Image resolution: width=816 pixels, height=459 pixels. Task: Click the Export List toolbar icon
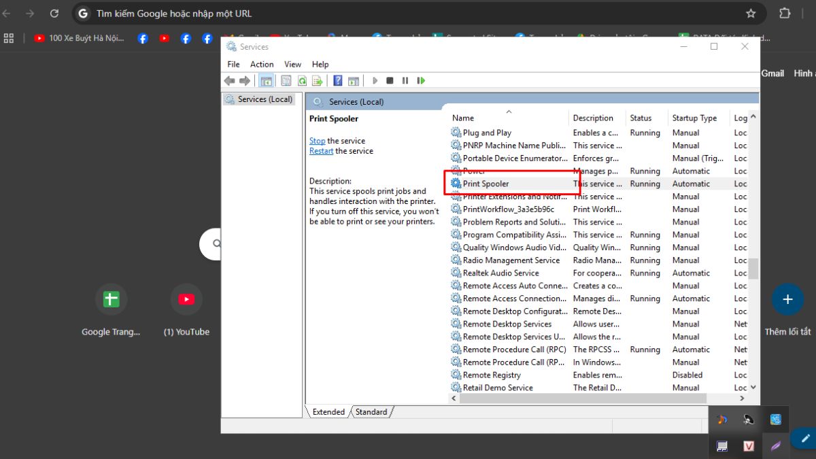pyautogui.click(x=317, y=81)
